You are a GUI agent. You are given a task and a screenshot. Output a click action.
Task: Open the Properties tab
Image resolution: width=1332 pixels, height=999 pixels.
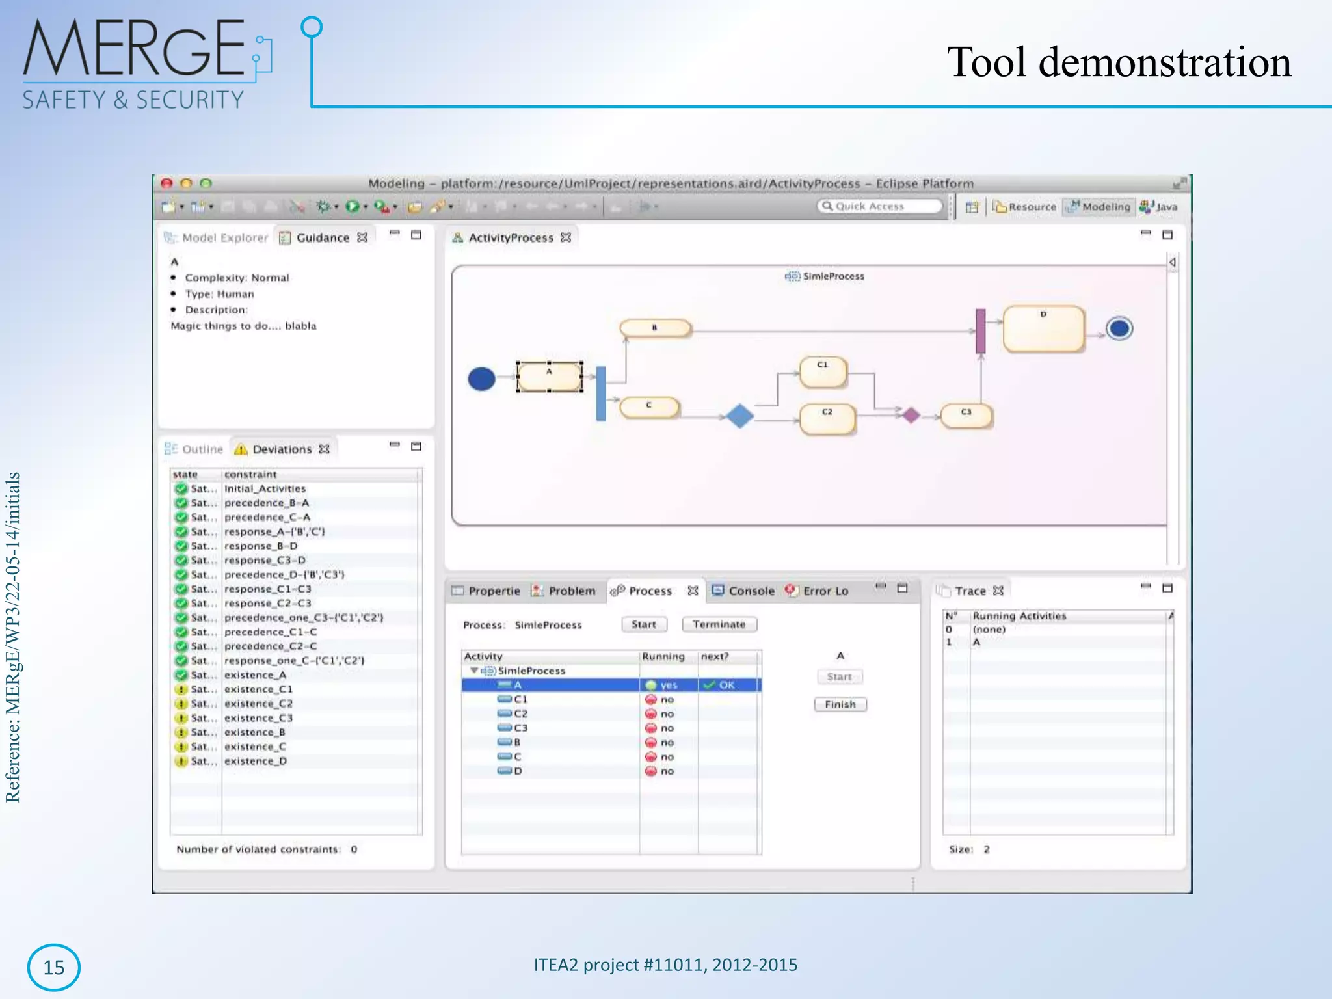tap(486, 591)
